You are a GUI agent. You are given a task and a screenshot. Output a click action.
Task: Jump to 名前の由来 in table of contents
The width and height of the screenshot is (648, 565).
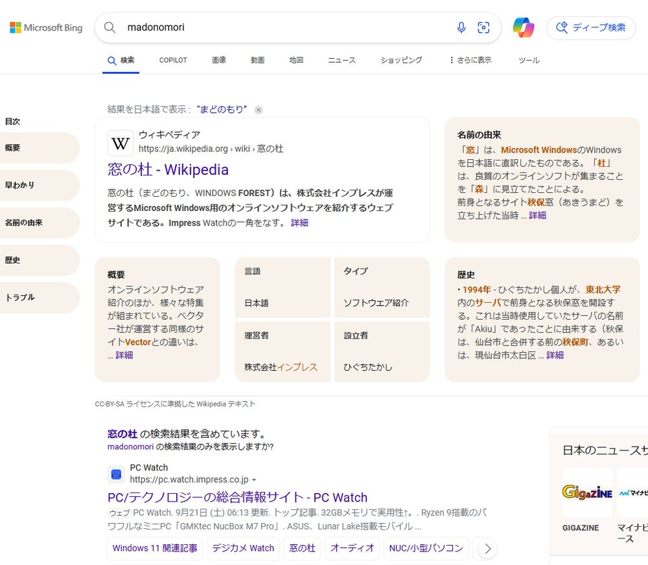pyautogui.click(x=38, y=223)
